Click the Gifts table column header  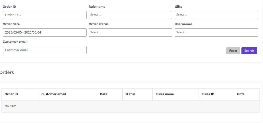pyautogui.click(x=241, y=94)
